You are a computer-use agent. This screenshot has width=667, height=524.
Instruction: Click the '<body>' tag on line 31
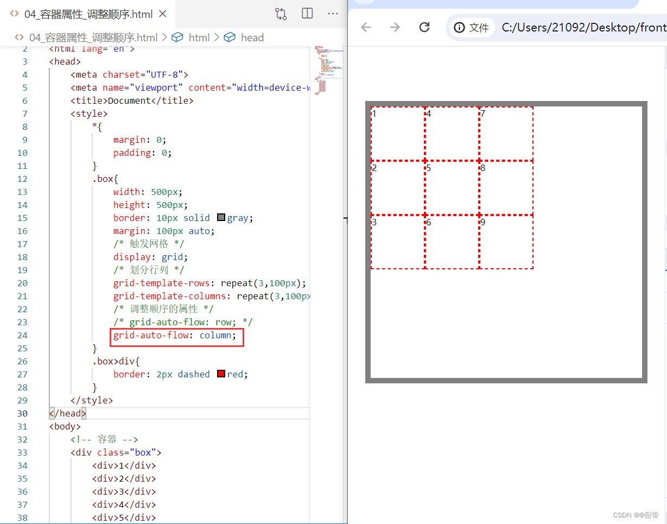point(65,426)
